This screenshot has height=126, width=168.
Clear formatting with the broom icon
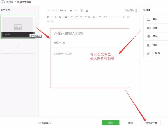[87, 10]
